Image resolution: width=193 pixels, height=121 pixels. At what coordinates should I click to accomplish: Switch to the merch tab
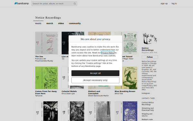point(50,23)
